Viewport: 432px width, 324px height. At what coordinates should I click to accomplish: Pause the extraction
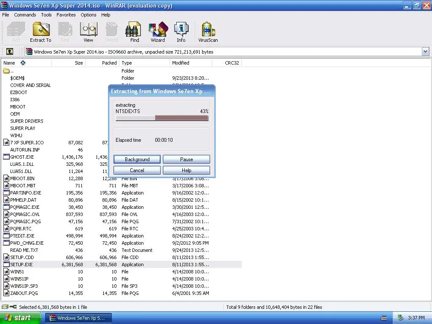tap(186, 159)
